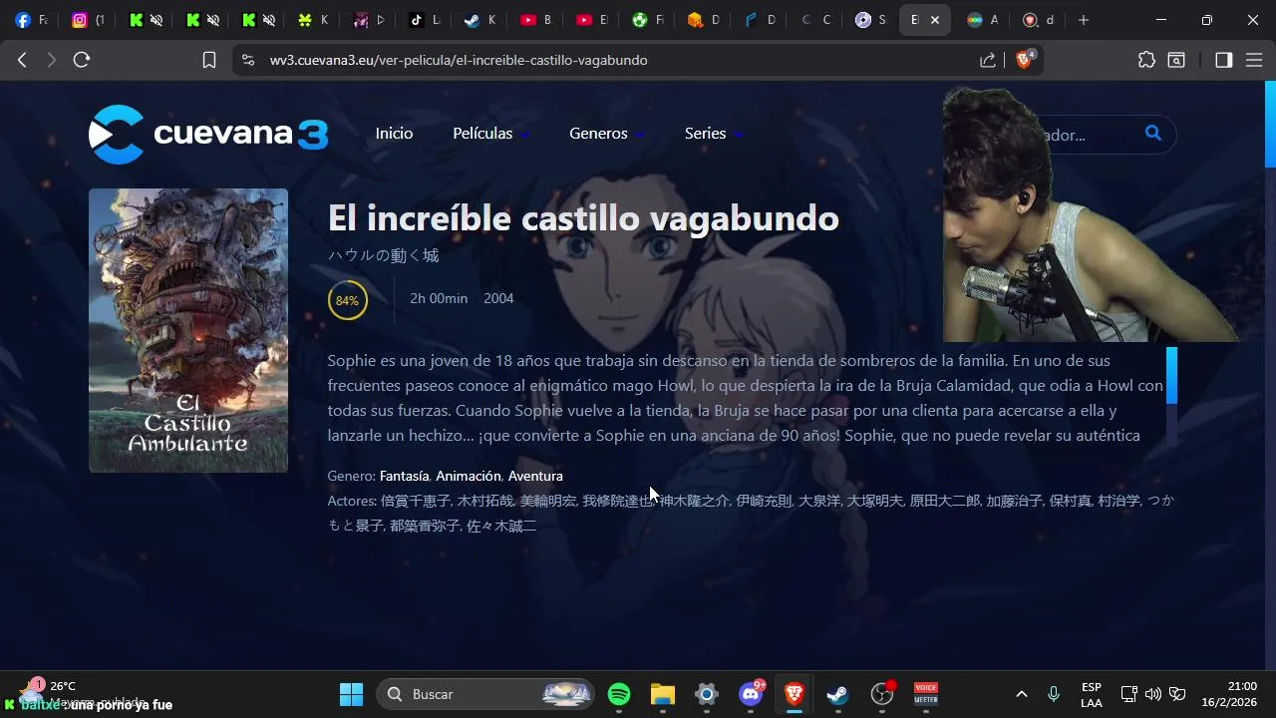Open the Brave hamburger menu
The height and width of the screenshot is (718, 1276).
1254,60
